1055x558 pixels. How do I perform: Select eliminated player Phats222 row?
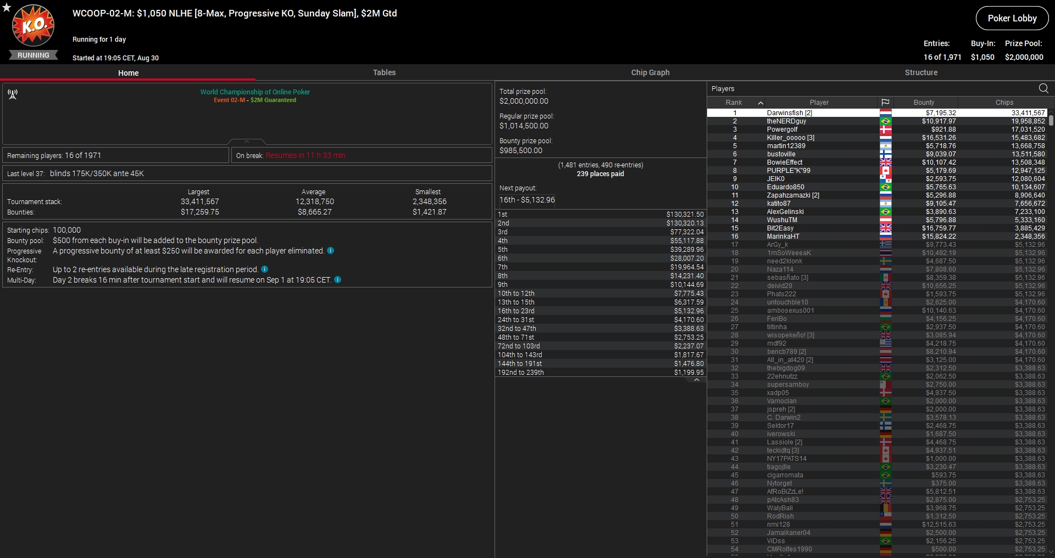pyautogui.click(x=878, y=294)
